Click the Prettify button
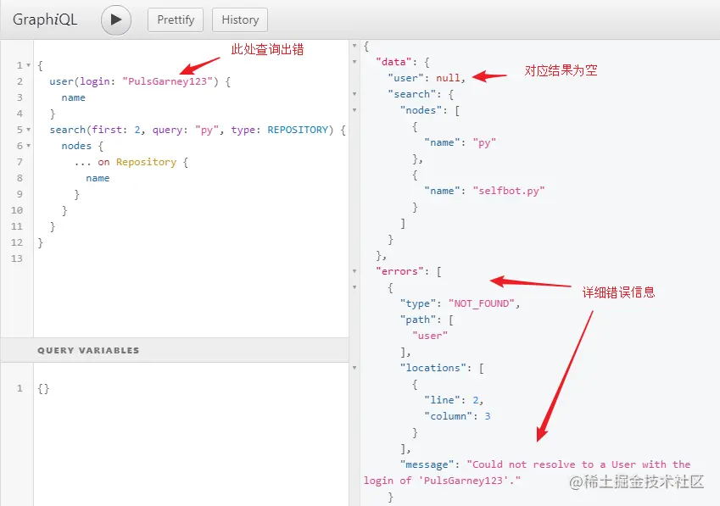 pos(176,20)
